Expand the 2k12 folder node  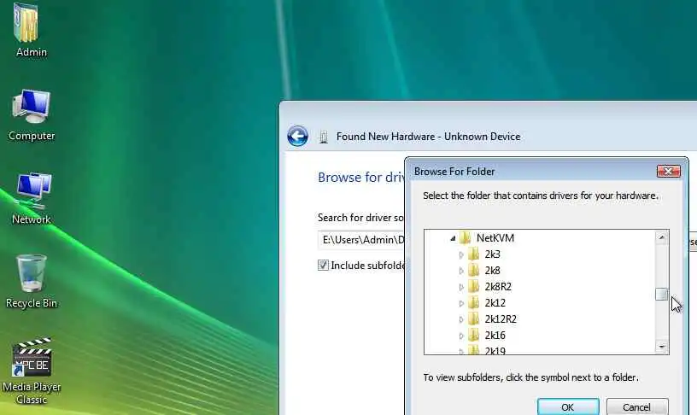click(x=461, y=303)
